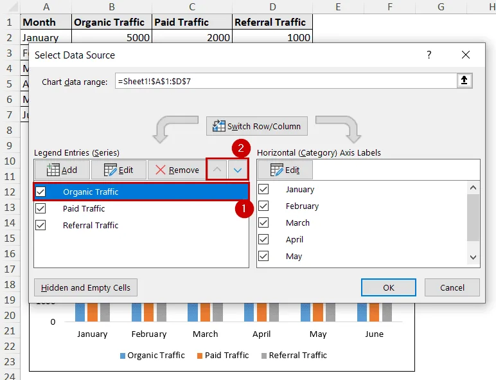This screenshot has height=380, width=496.
Task: Uncheck the Paid Traffic series checkbox
Action: (40, 208)
